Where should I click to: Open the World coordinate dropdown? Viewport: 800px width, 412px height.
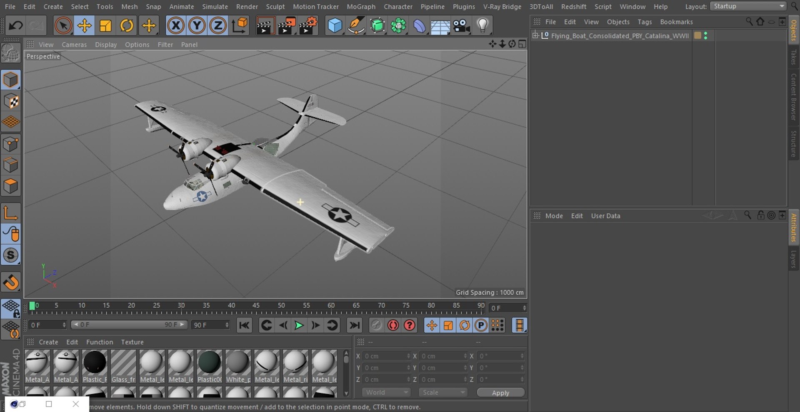(386, 392)
